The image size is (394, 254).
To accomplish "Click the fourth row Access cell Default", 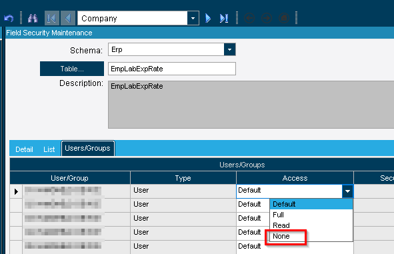I will click(x=253, y=233).
